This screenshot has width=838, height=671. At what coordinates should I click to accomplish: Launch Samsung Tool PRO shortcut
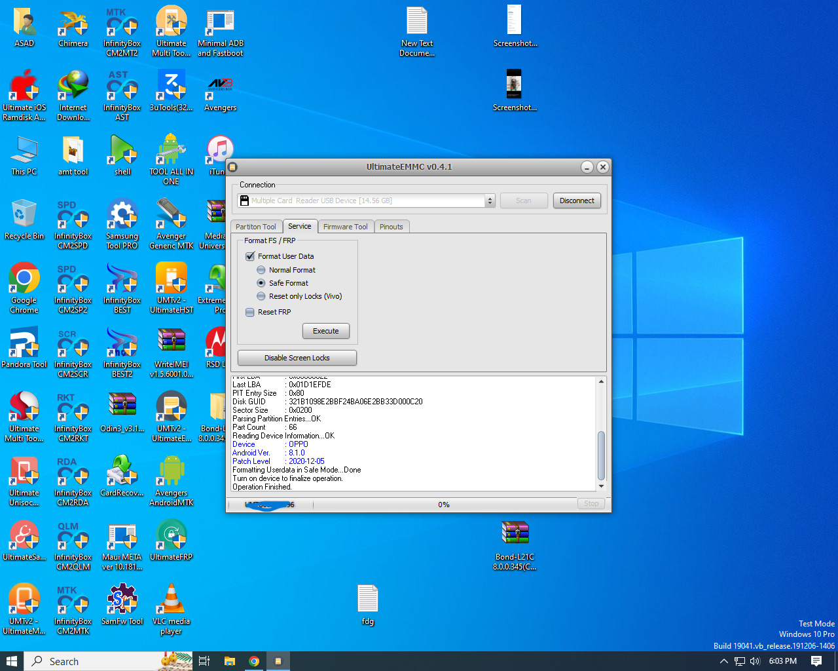(x=122, y=219)
